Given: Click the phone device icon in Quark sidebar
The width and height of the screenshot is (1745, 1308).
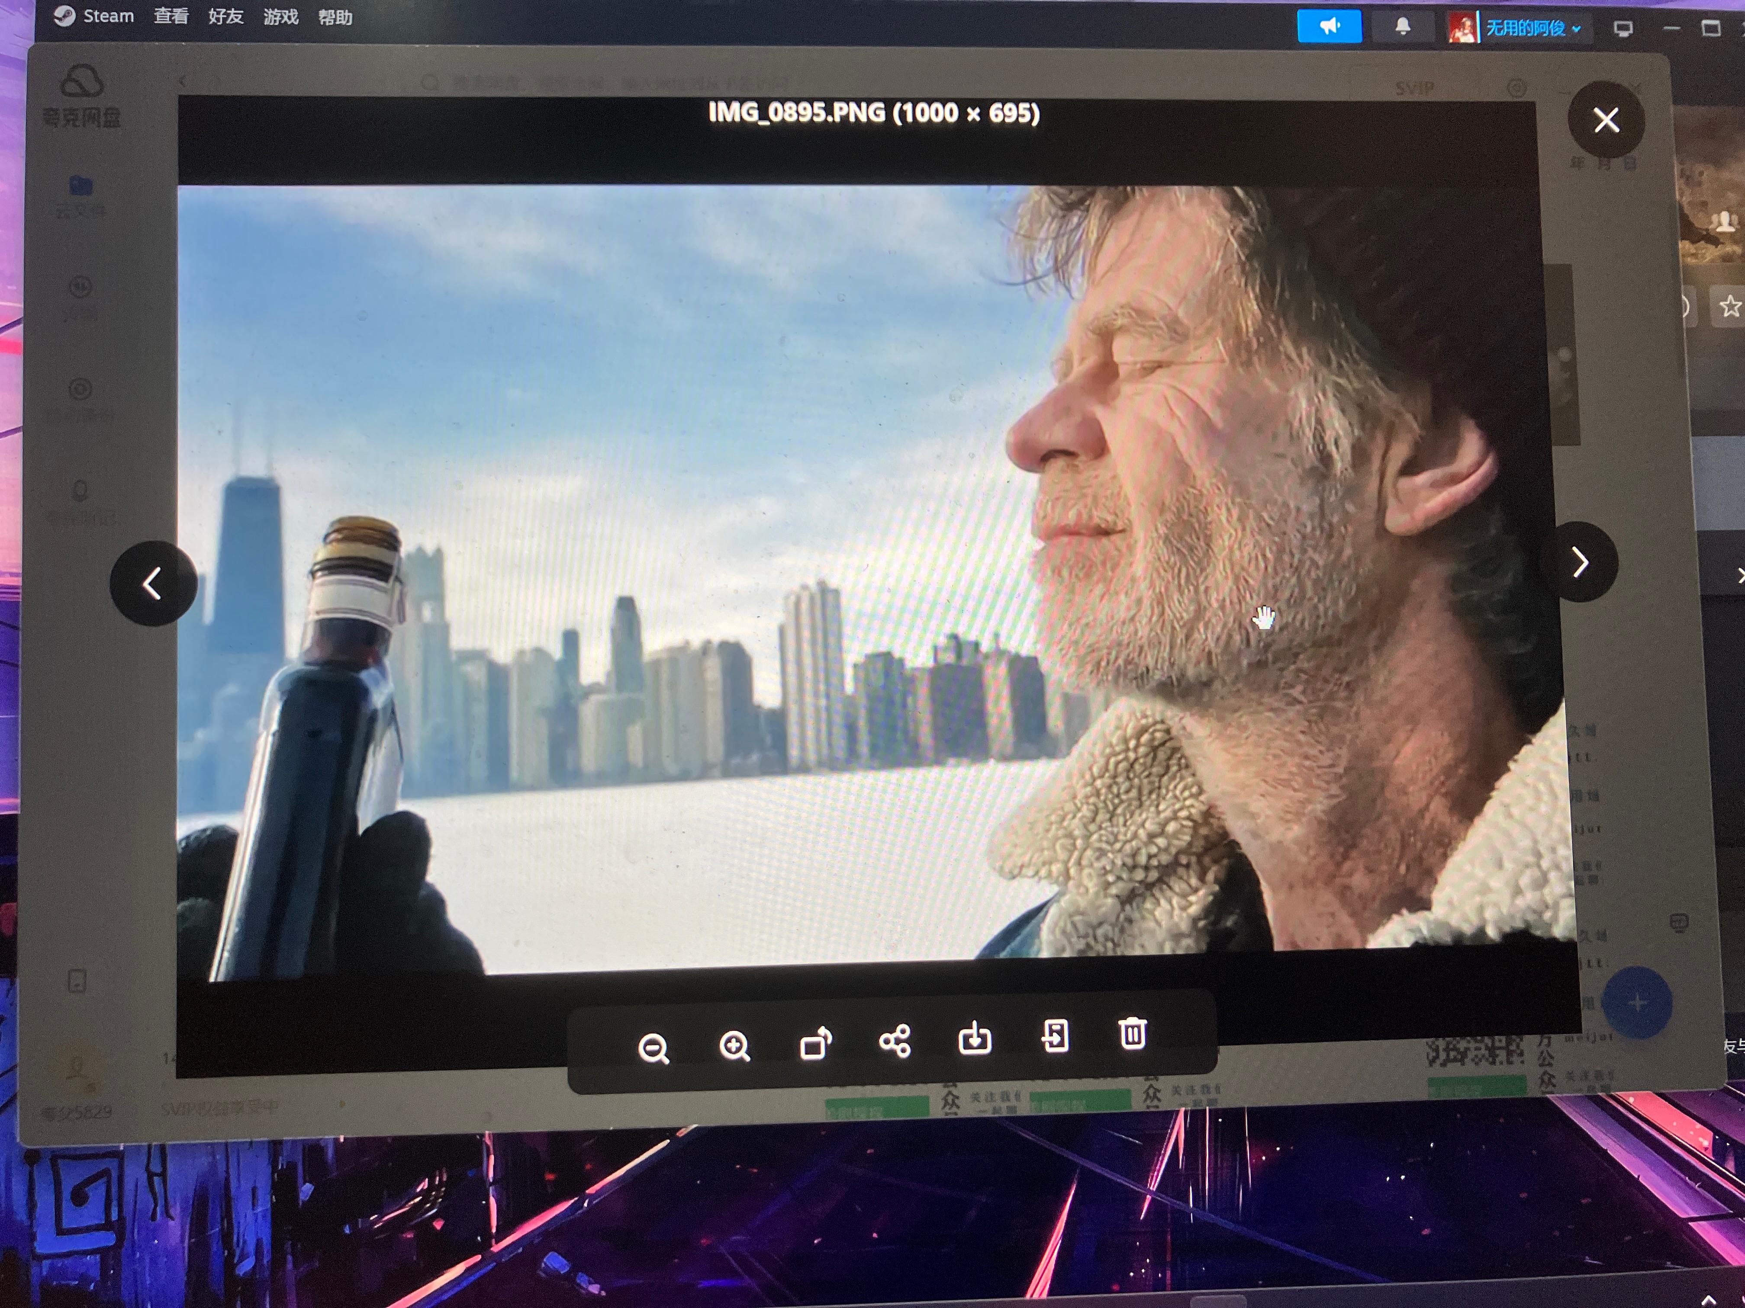Looking at the screenshot, I should coord(77,981).
